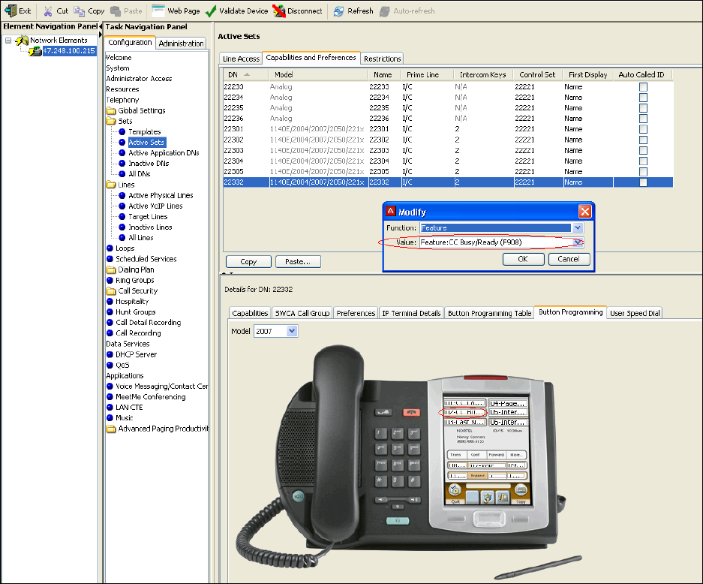
Task: Switch to the Line Access tab
Action: tap(241, 59)
